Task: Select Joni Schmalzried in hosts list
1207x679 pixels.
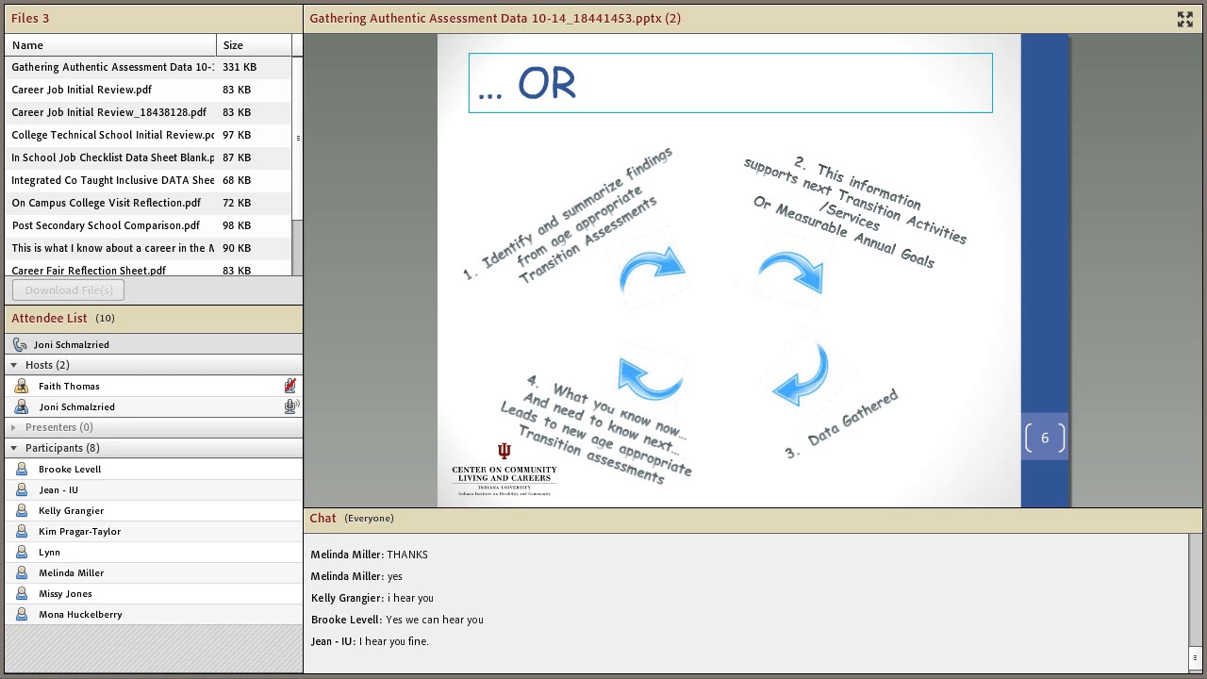Action: tap(153, 406)
